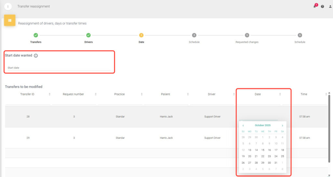The image size is (333, 177).
Task: Click the Start date input field
Action: pos(59,68)
